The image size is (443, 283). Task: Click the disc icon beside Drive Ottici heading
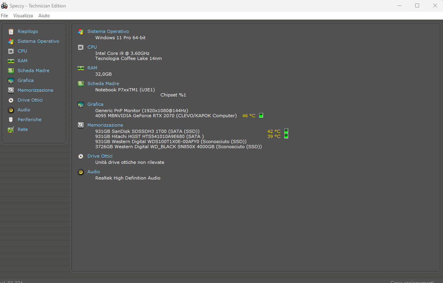[x=81, y=156]
